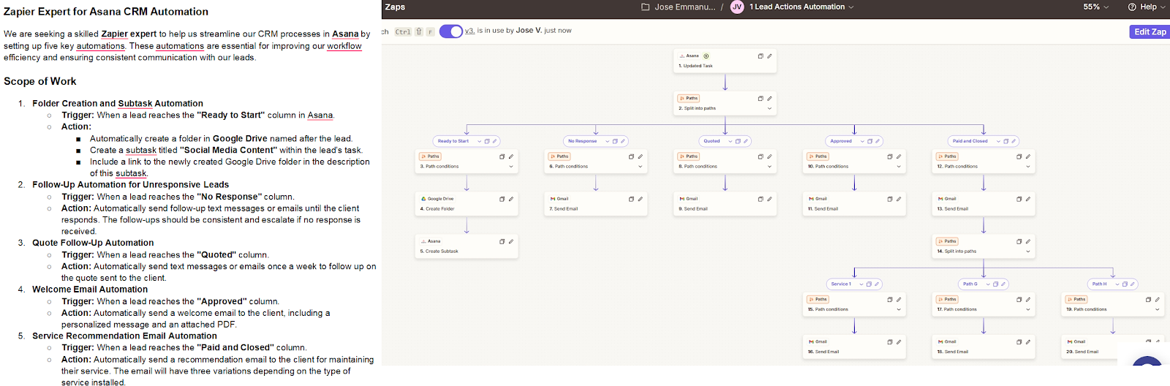Viewport: 1170px width, 386px height.
Task: Open the Help menu
Action: click(x=1147, y=7)
